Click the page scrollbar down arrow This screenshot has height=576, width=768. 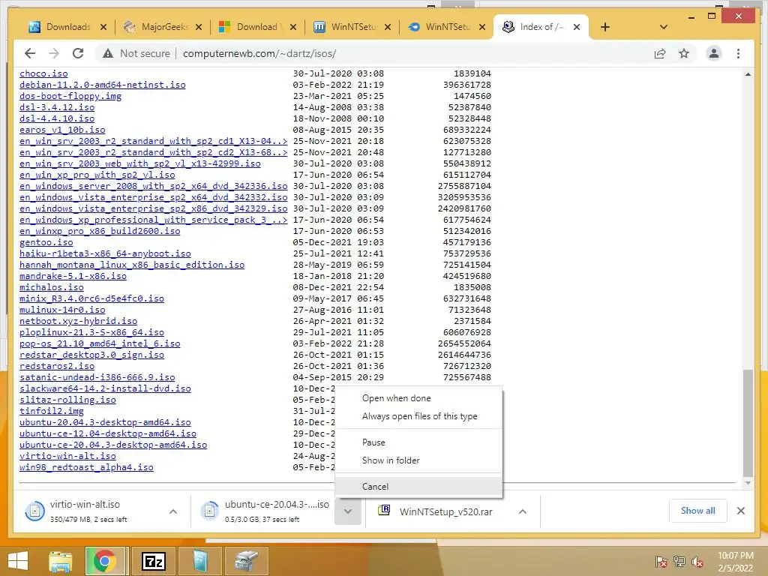point(748,483)
